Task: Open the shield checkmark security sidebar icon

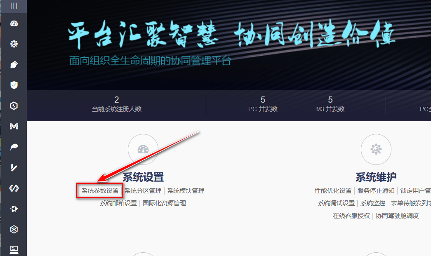Action: click(x=14, y=85)
